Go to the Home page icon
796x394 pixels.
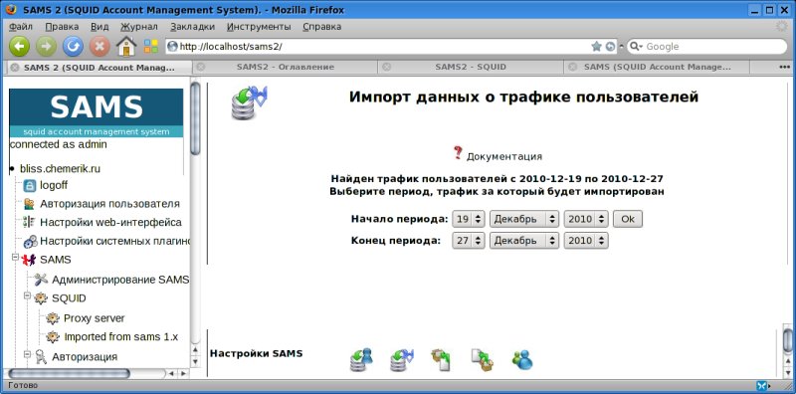126,47
